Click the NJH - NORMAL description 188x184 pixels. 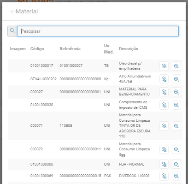pos(132,164)
